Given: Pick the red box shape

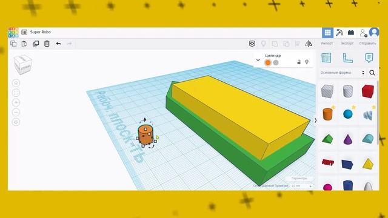Looking at the screenshot, I should pyautogui.click(x=368, y=91).
